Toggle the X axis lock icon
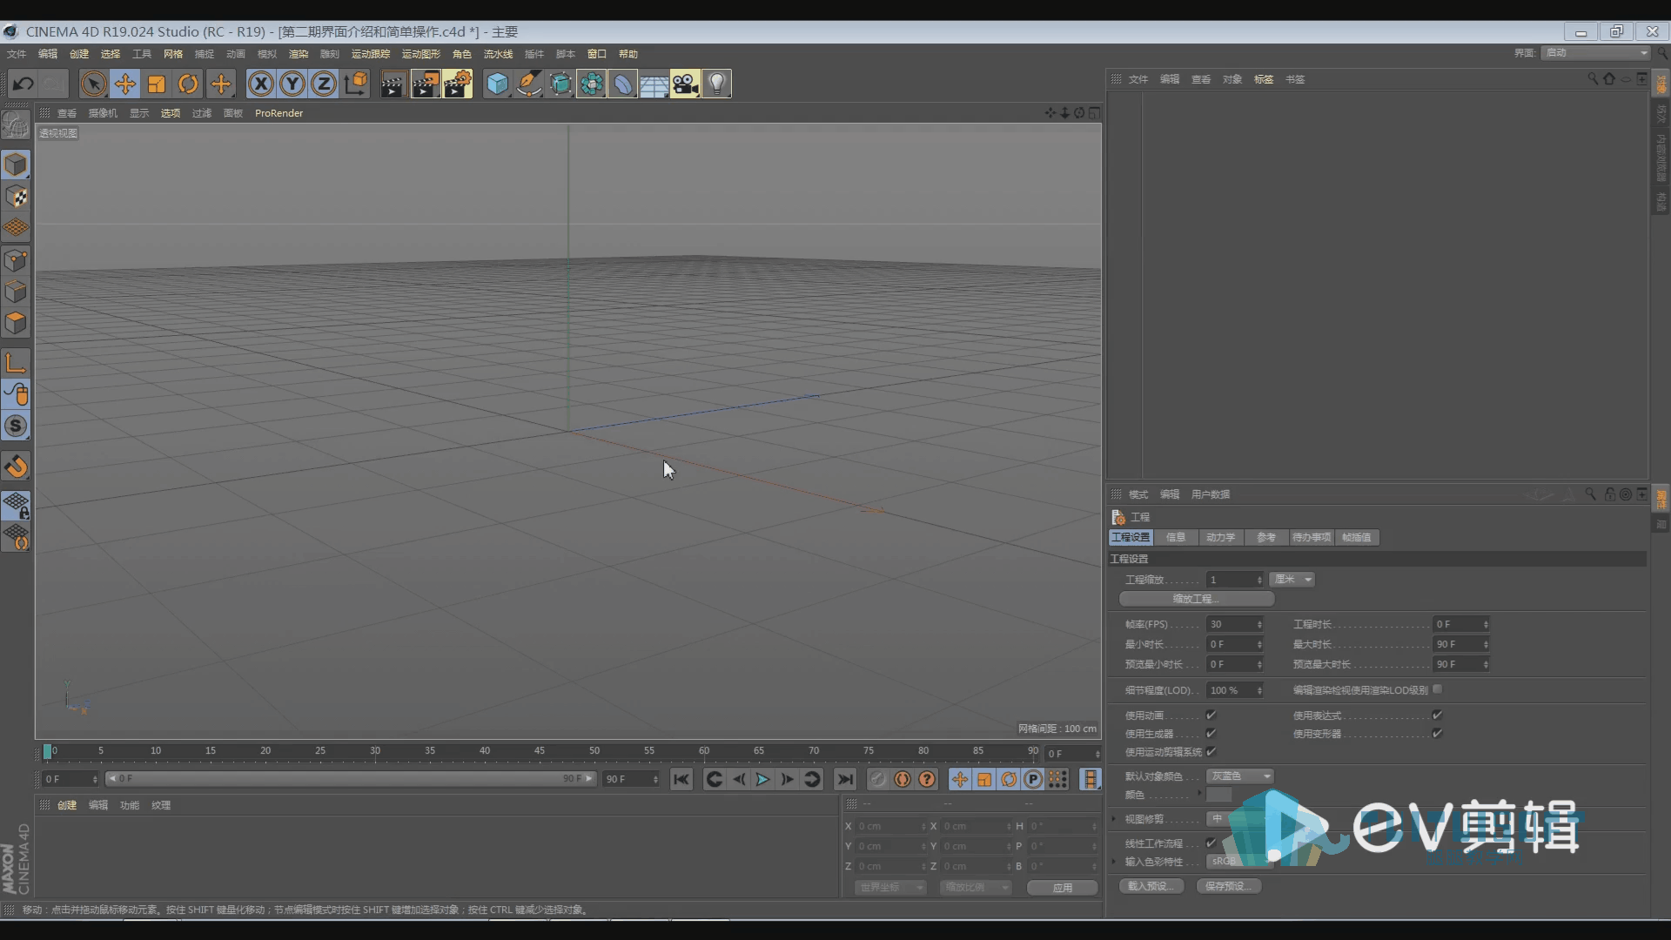The image size is (1671, 940). [x=260, y=84]
